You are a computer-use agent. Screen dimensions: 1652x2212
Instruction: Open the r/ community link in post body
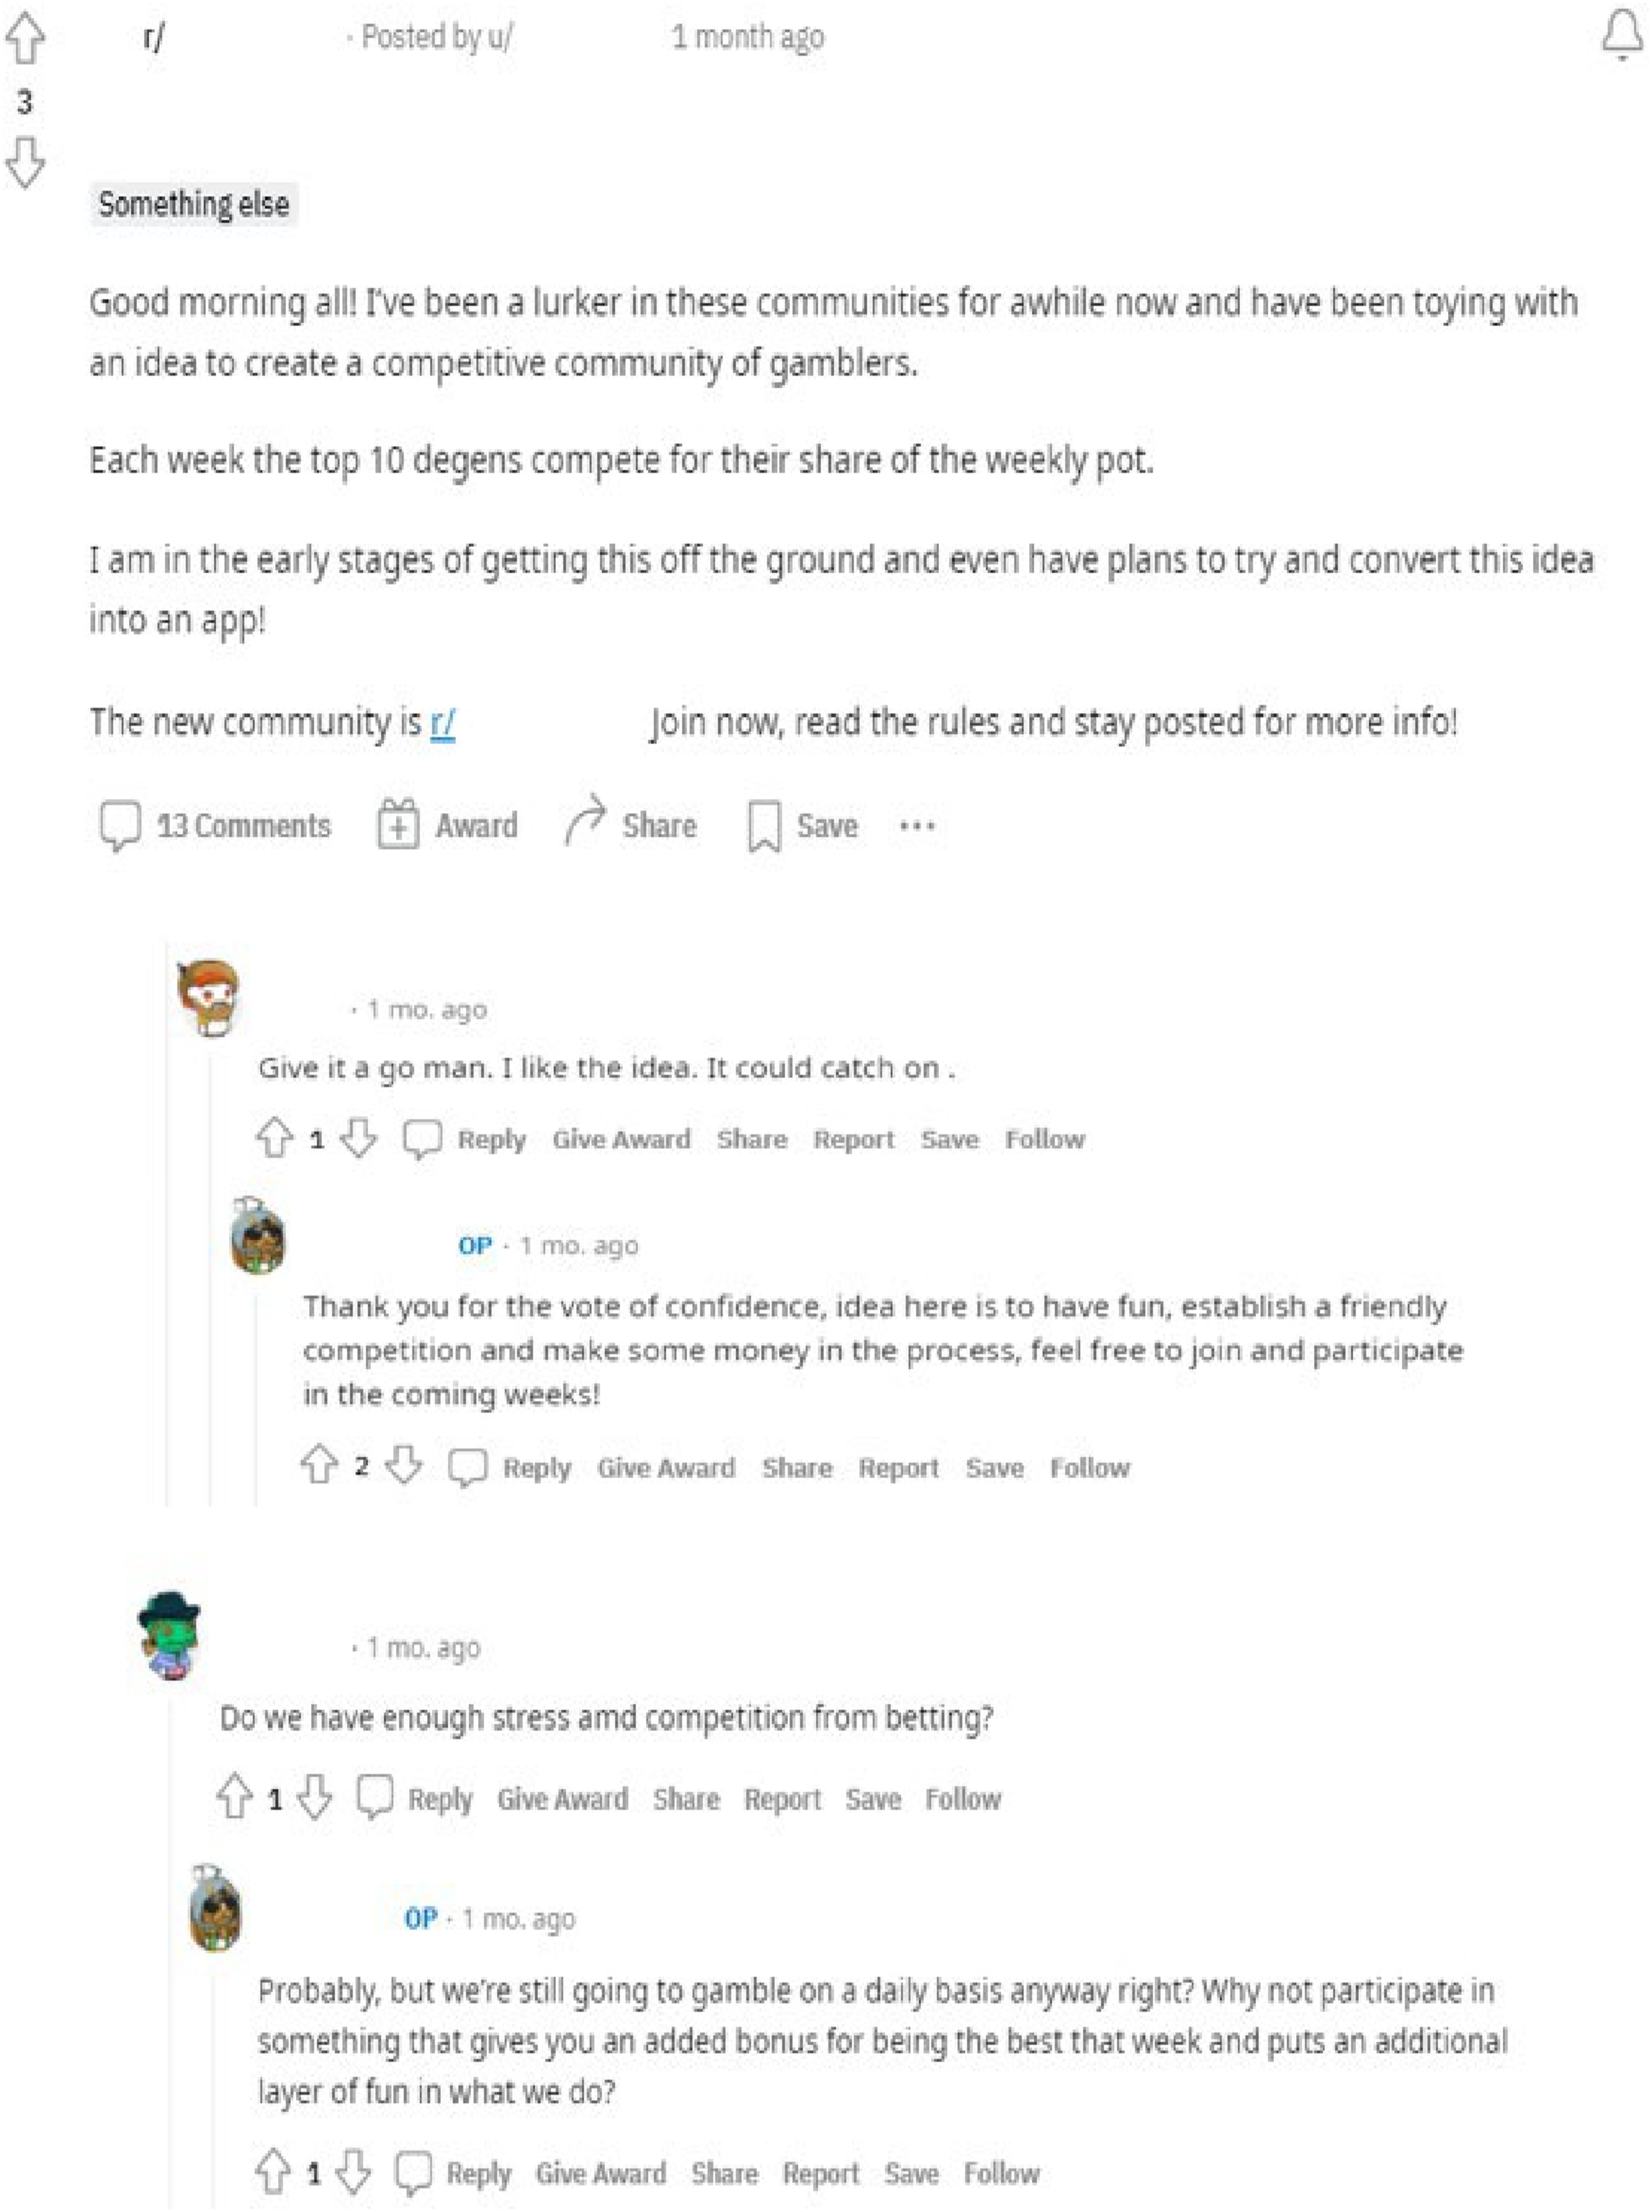tap(443, 722)
